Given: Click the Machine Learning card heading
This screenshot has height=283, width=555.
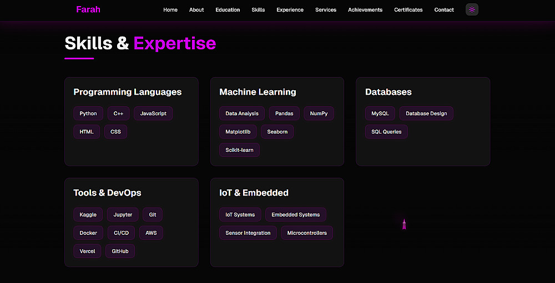Looking at the screenshot, I should point(258,92).
